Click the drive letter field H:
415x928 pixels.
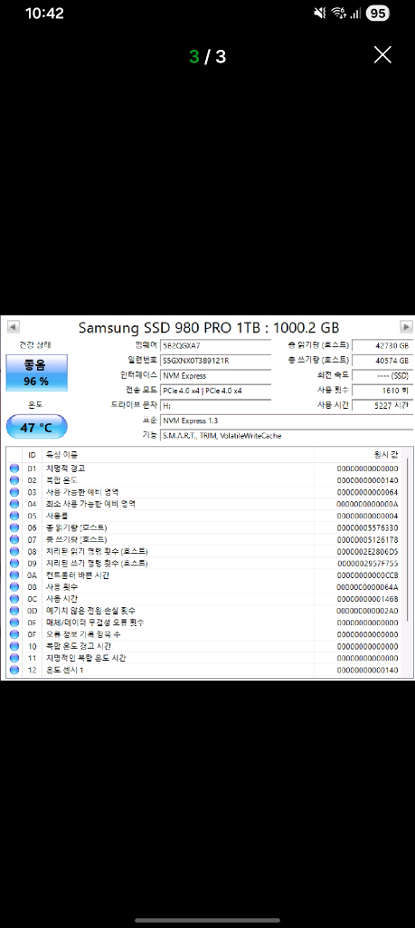click(215, 406)
